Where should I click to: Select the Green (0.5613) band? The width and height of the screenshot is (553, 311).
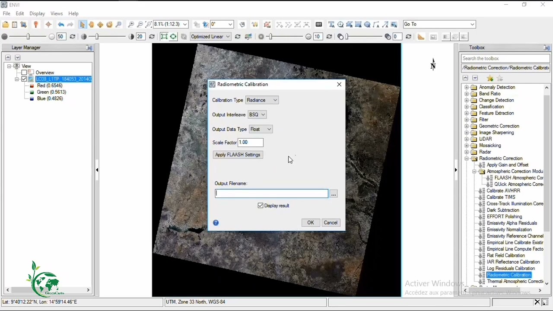coord(51,92)
